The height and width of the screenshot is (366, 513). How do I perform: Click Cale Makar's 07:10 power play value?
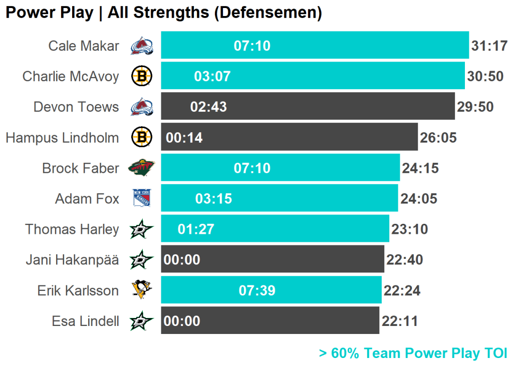coord(252,46)
